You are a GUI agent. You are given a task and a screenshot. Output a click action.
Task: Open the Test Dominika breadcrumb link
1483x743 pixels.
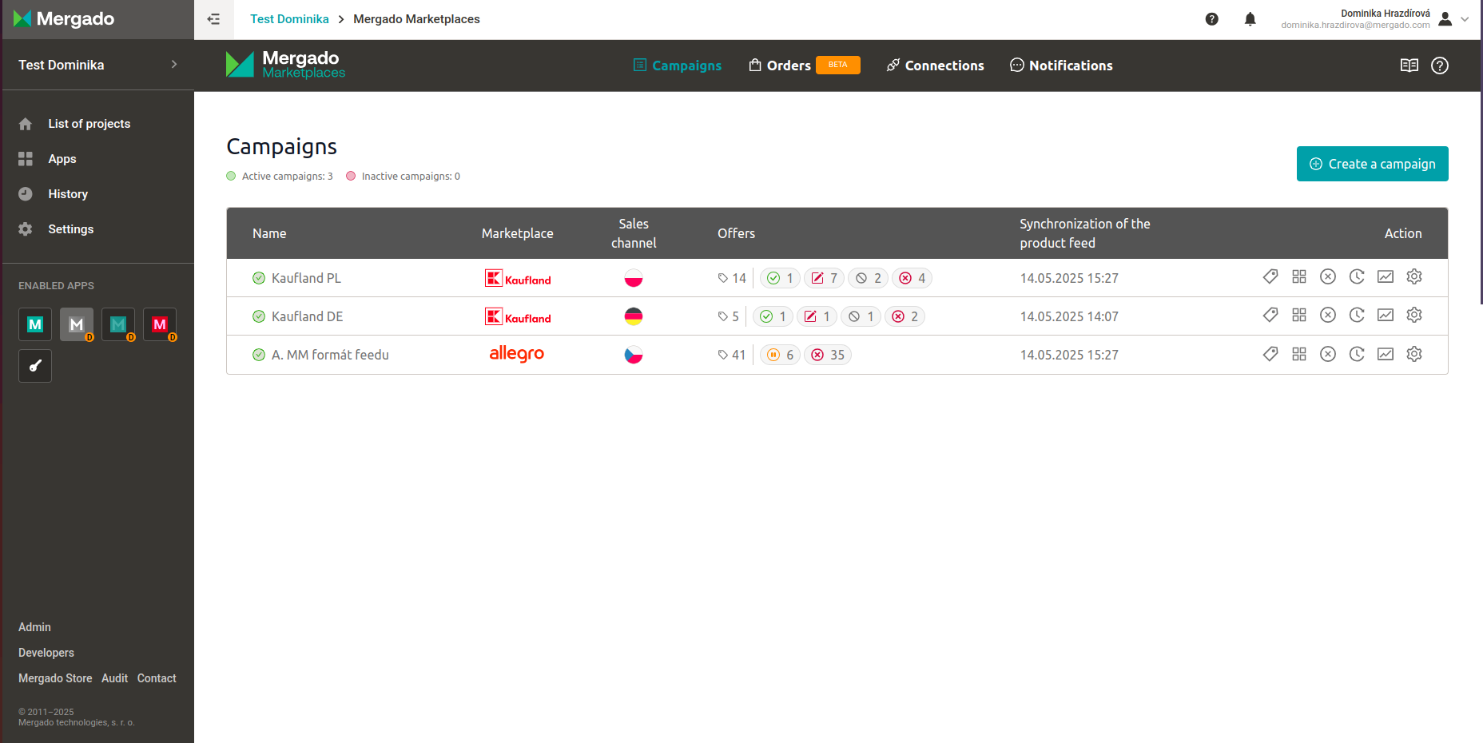(x=289, y=19)
